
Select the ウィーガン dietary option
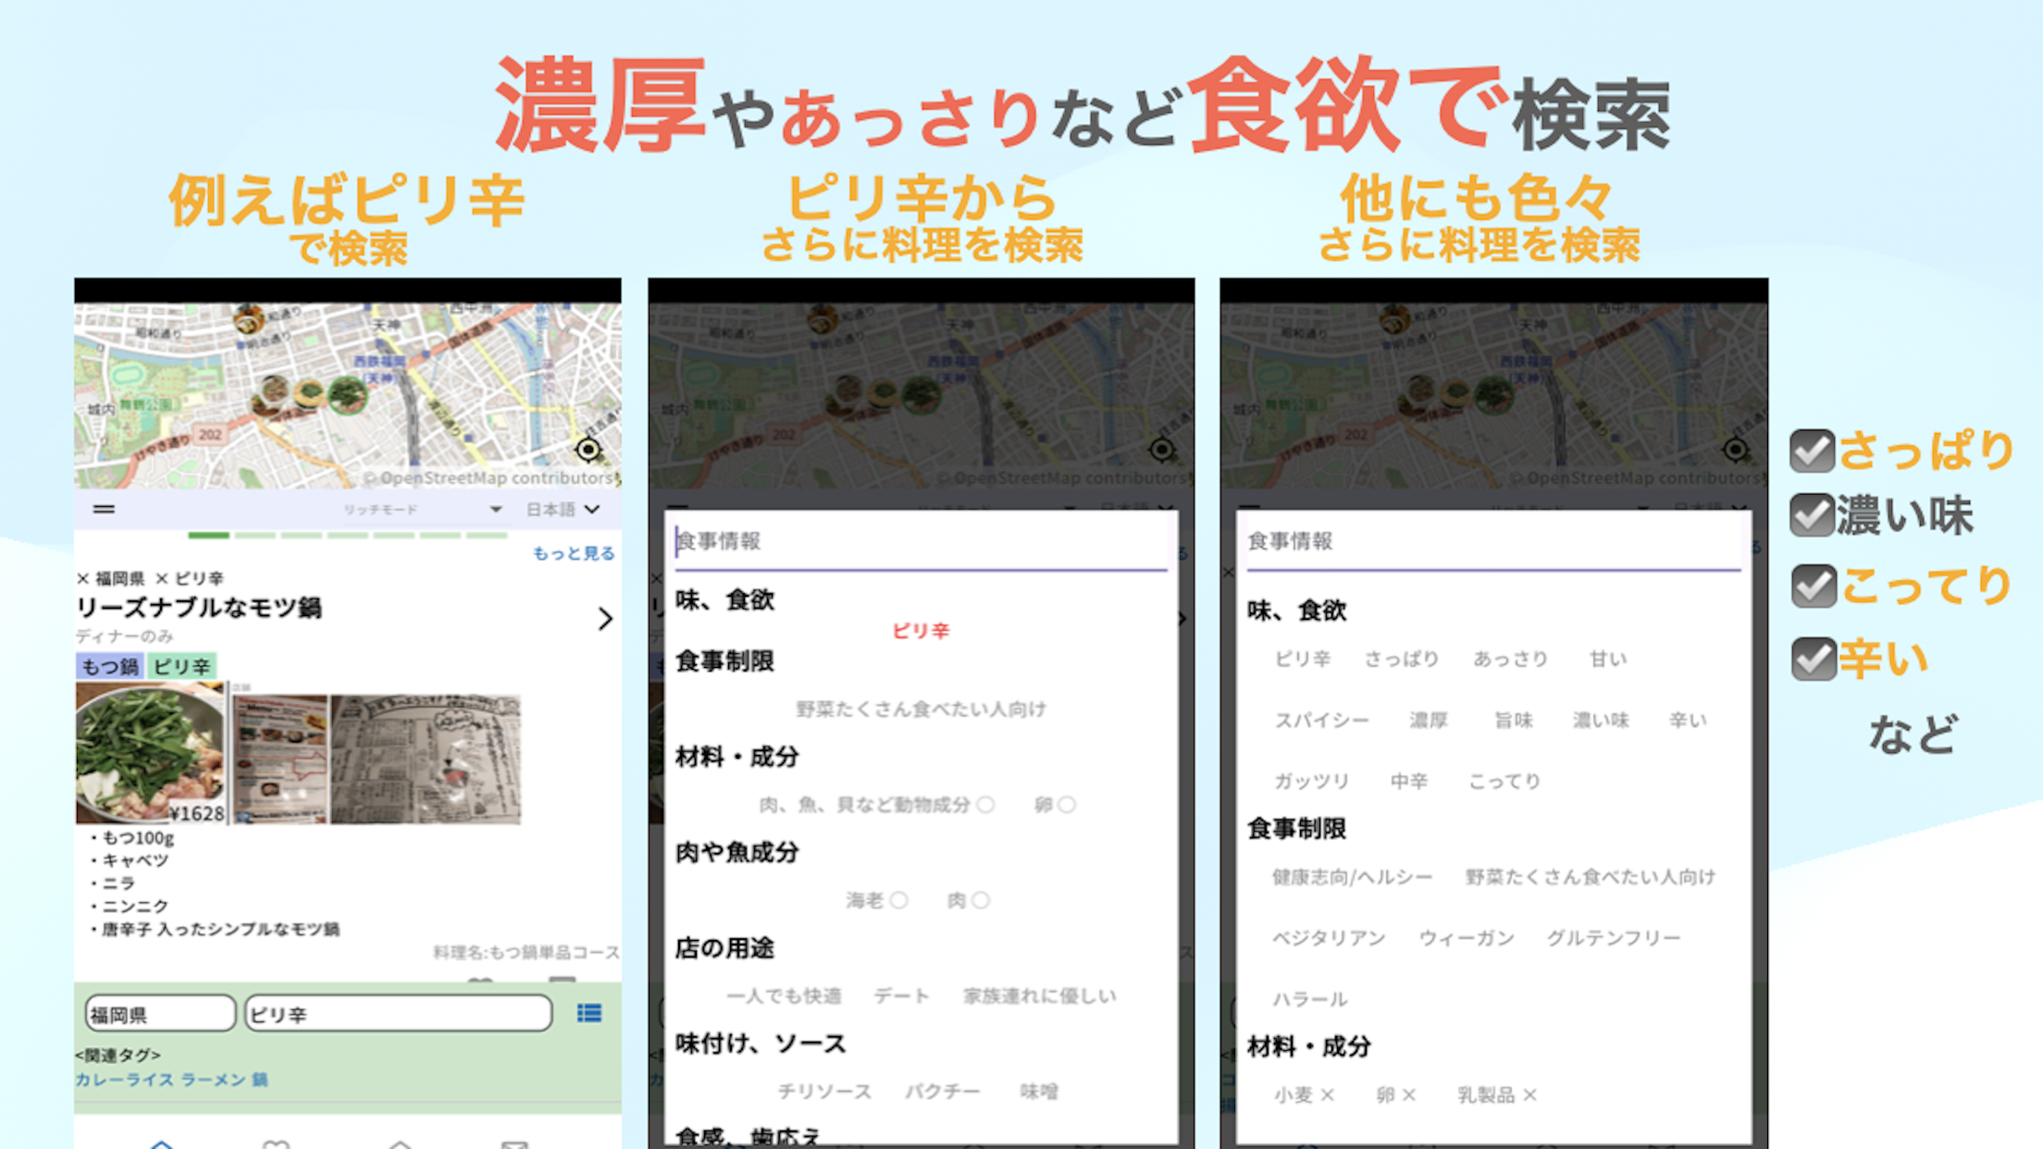click(x=1467, y=938)
